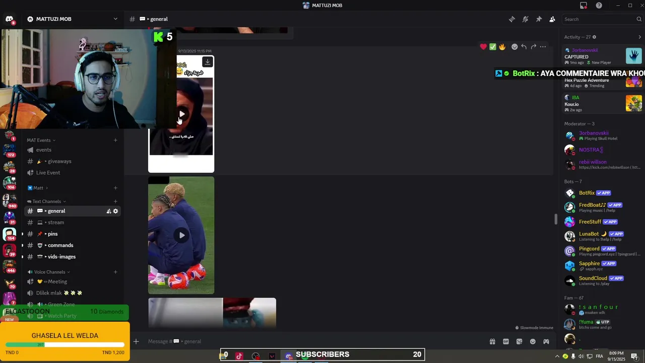Open Discord Help question mark icon
Screen dimensions: 645x363
(x=599, y=6)
